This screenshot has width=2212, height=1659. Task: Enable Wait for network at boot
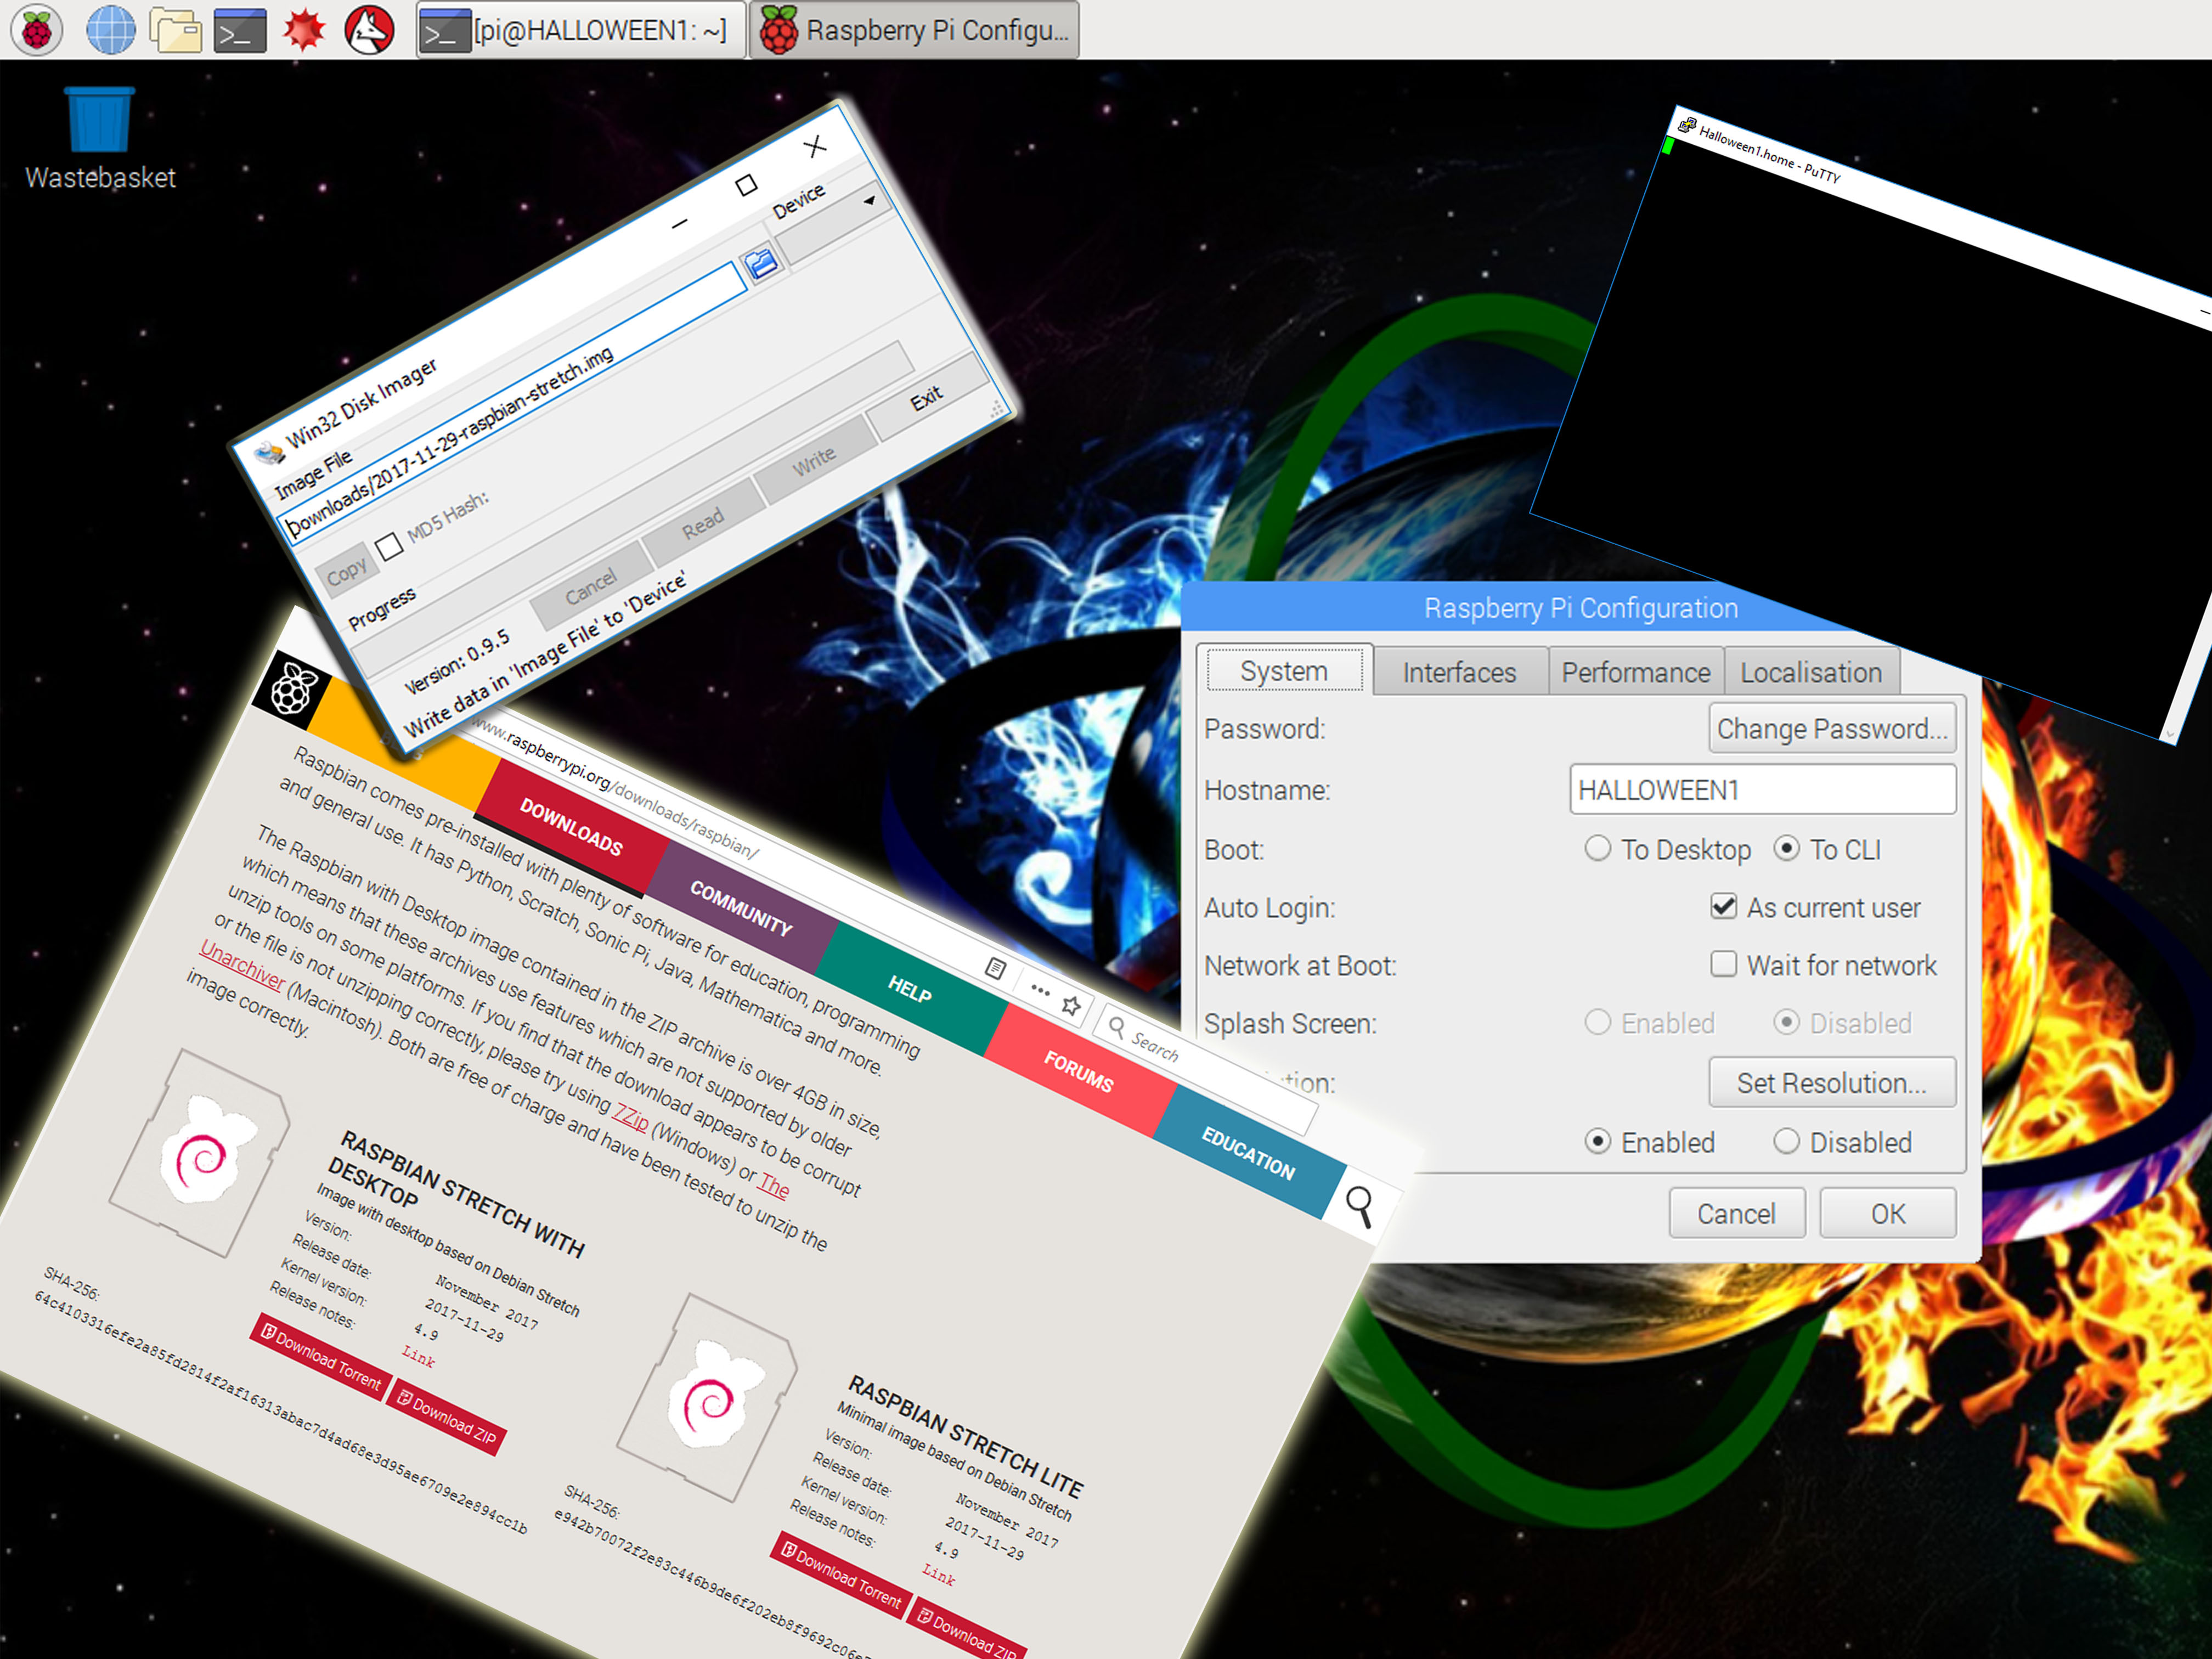(1724, 964)
